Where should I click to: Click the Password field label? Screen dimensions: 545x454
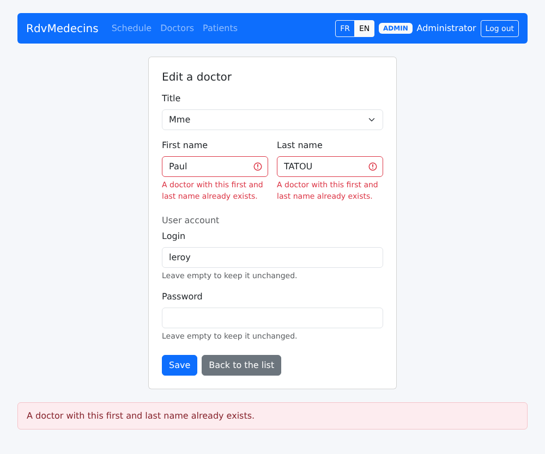(182, 297)
